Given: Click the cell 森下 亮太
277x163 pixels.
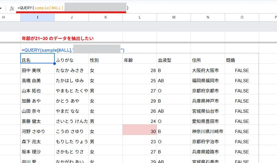Looking at the screenshot, I should (x=37, y=140).
